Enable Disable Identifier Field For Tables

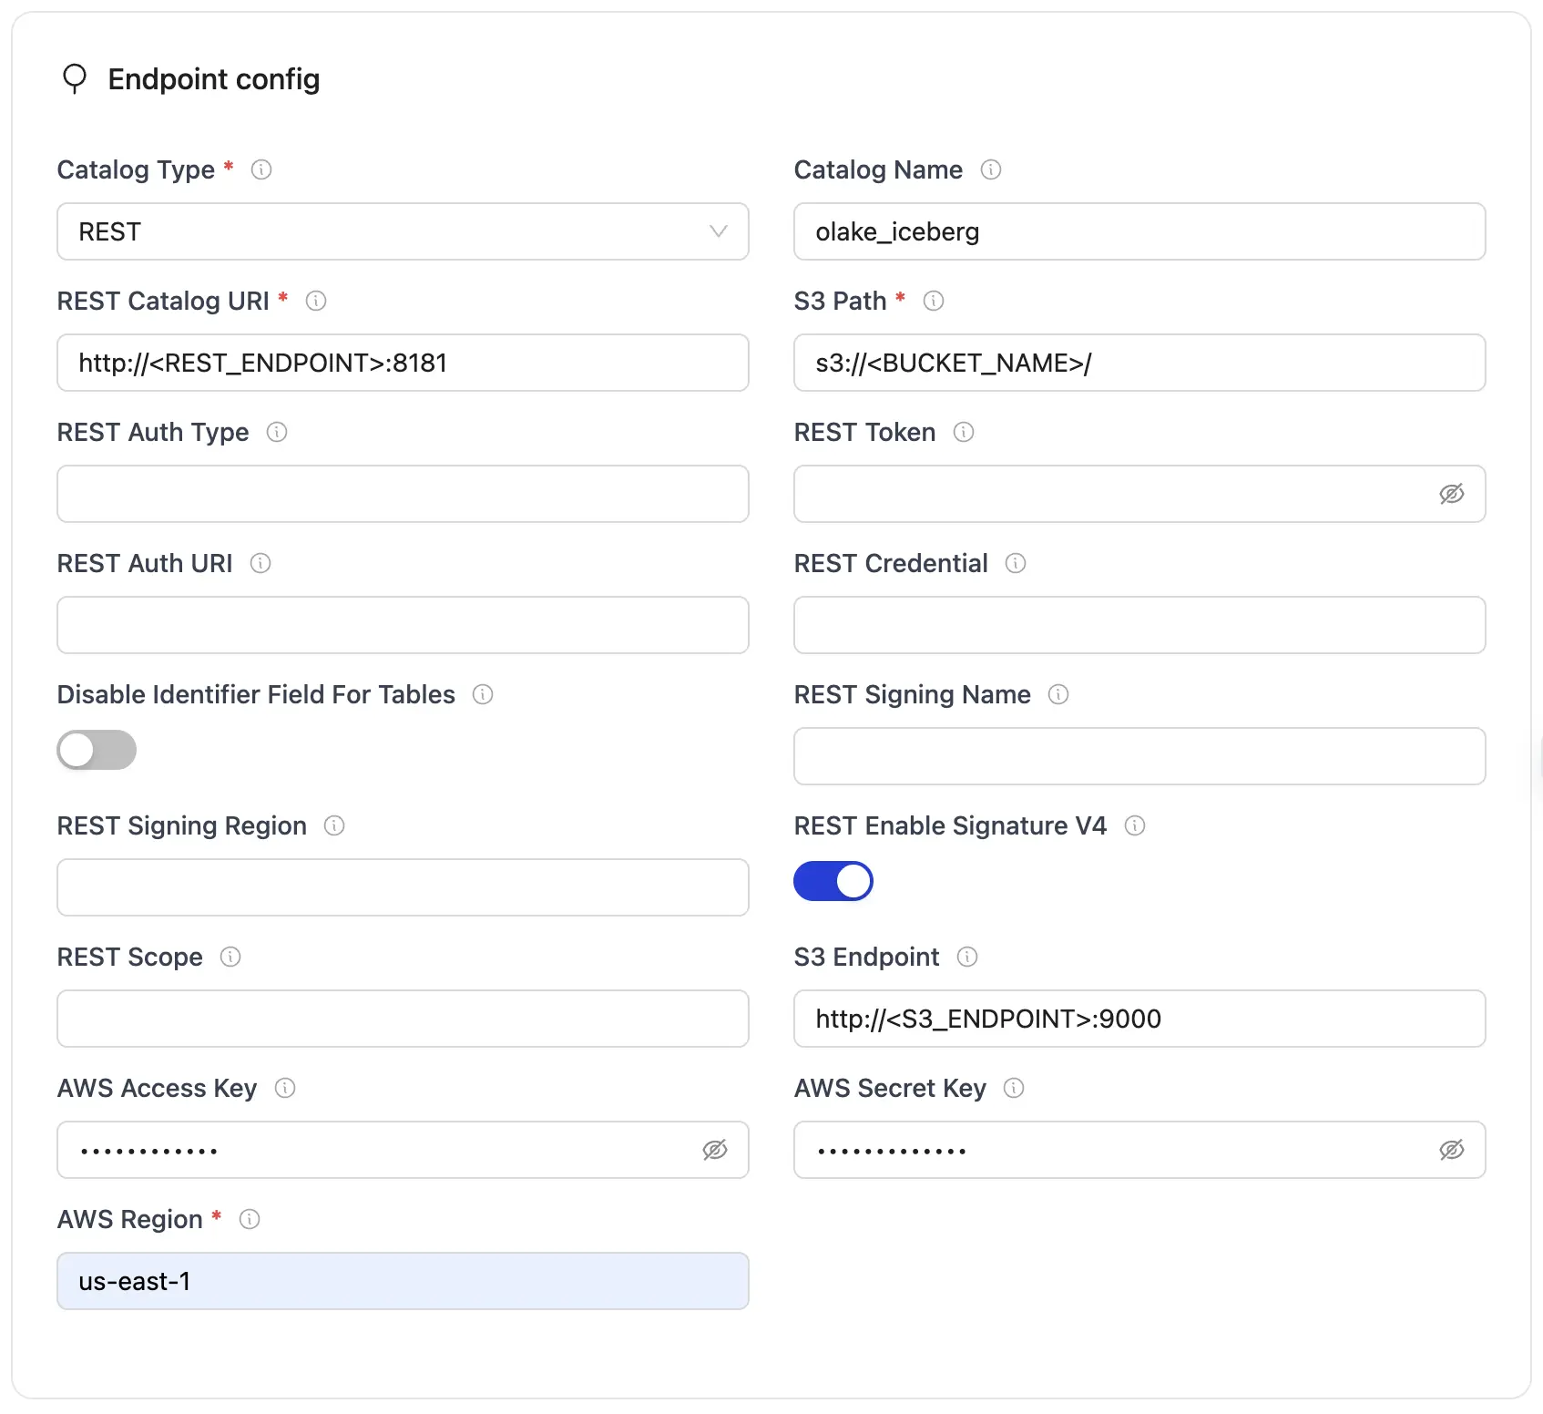tap(97, 750)
